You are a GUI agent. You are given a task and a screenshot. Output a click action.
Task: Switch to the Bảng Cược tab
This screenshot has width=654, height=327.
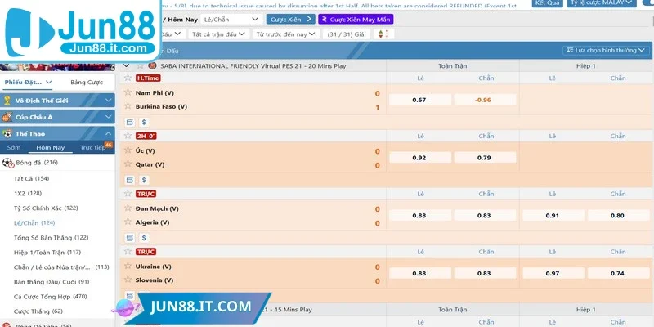point(86,83)
